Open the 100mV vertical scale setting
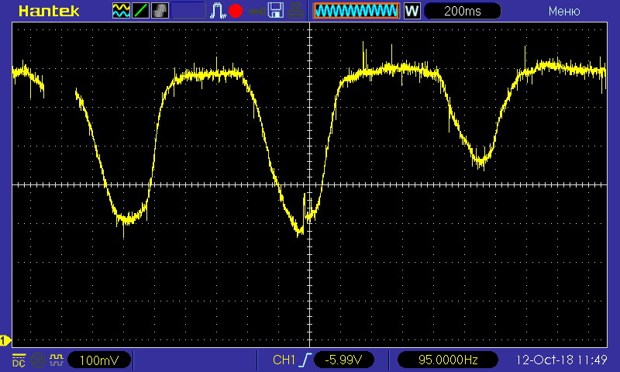Screen dimensions: 620x372 coord(98,360)
